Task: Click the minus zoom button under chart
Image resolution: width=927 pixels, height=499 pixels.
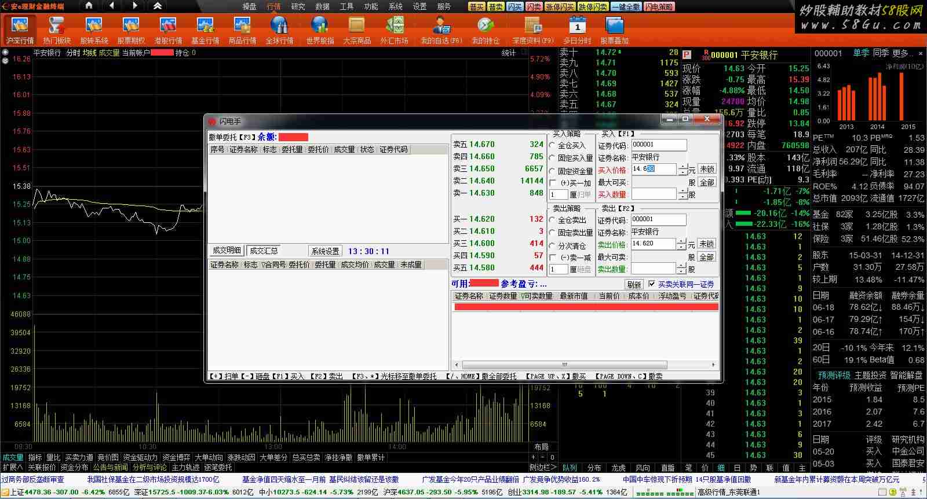Action: point(542,457)
